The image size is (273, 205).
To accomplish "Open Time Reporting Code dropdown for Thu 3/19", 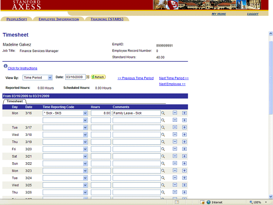I will [x=85, y=142].
